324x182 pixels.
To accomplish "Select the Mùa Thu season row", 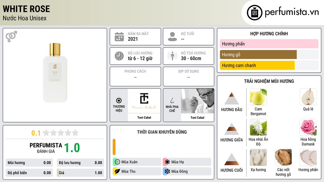I will point(137,171).
